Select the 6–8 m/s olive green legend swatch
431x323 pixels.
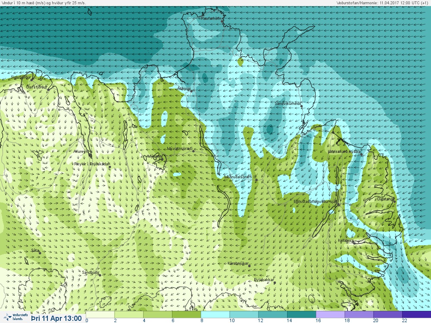tap(186, 314)
